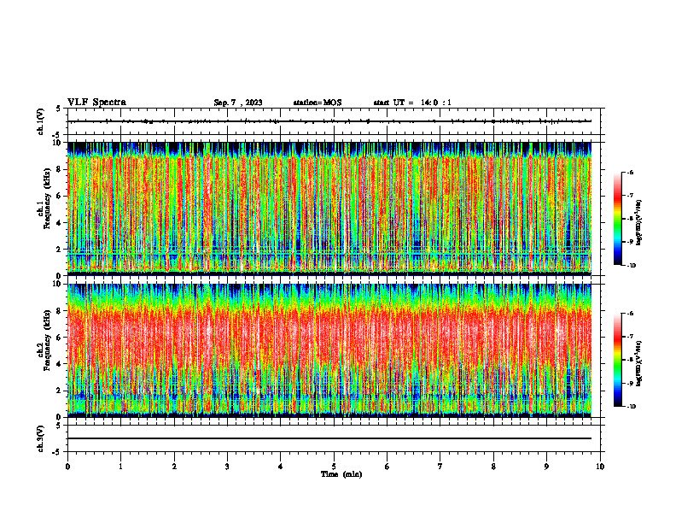Image resolution: width=676 pixels, height=523 pixels.
Task: Click the ch.1 "Frequency (kHz)" axis label
Action: pos(47,199)
